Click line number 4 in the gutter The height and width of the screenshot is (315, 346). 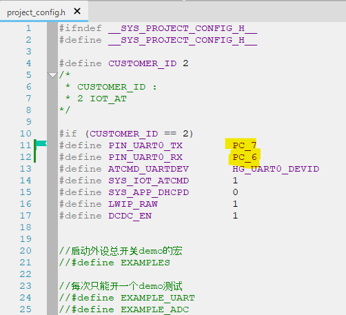click(28, 63)
